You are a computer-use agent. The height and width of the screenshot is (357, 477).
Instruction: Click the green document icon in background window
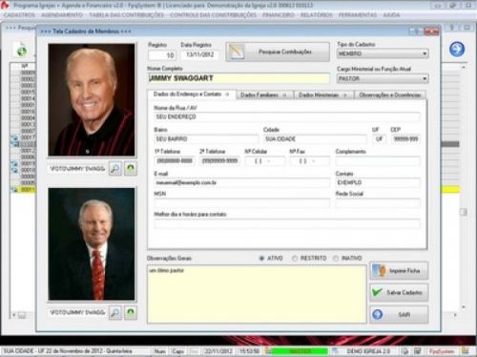[x=21, y=51]
